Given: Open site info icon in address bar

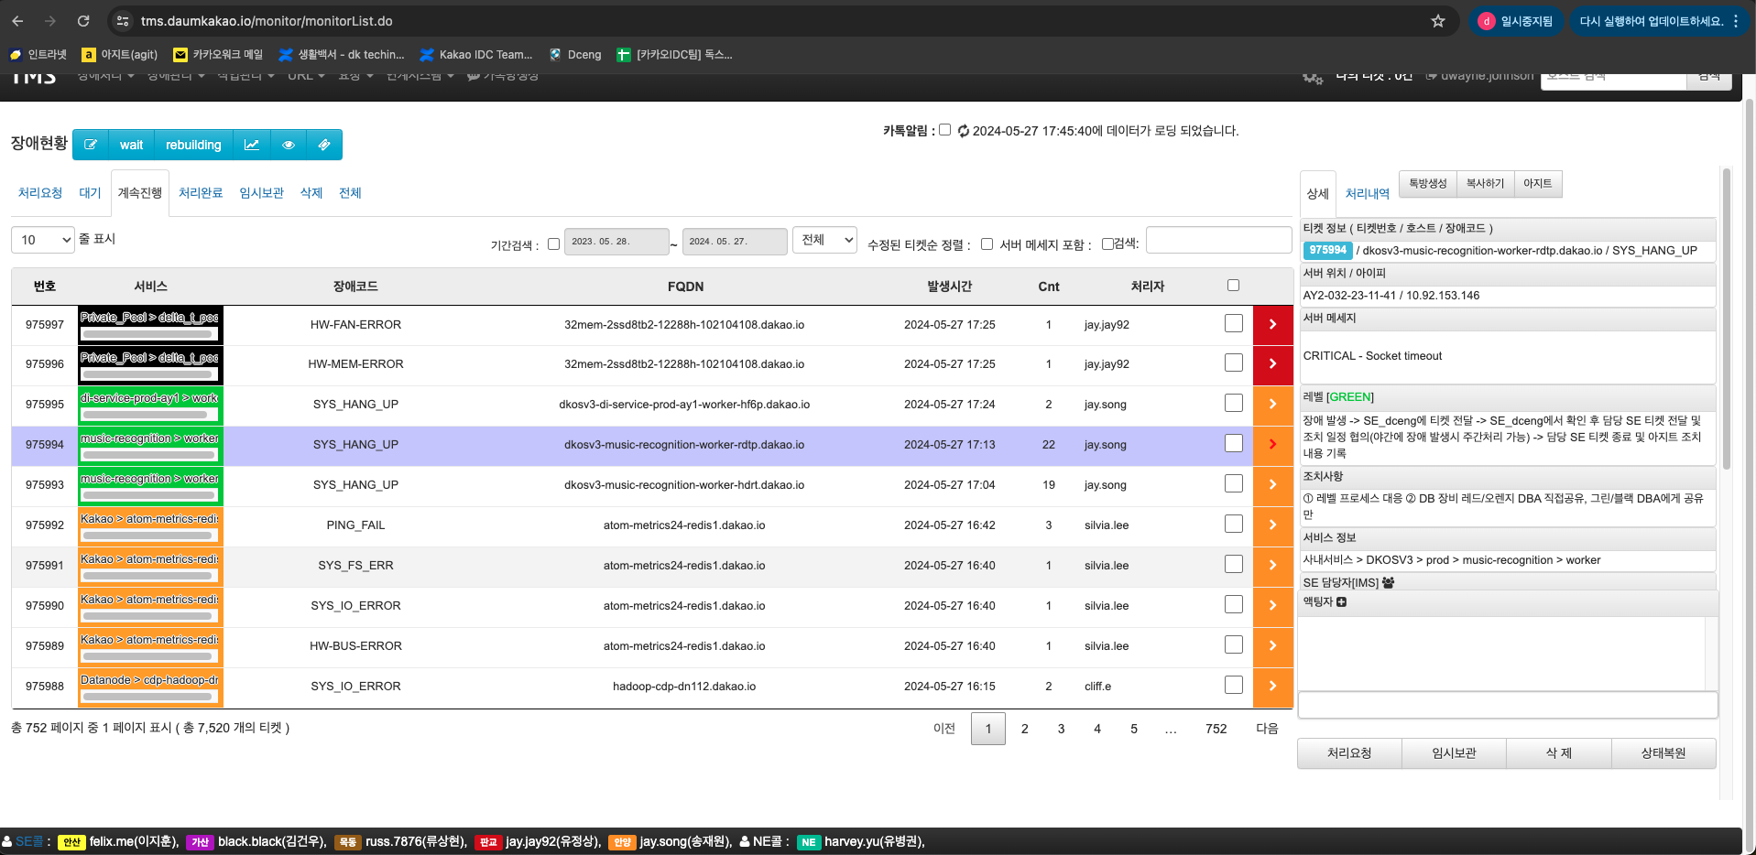Looking at the screenshot, I should pos(123,21).
